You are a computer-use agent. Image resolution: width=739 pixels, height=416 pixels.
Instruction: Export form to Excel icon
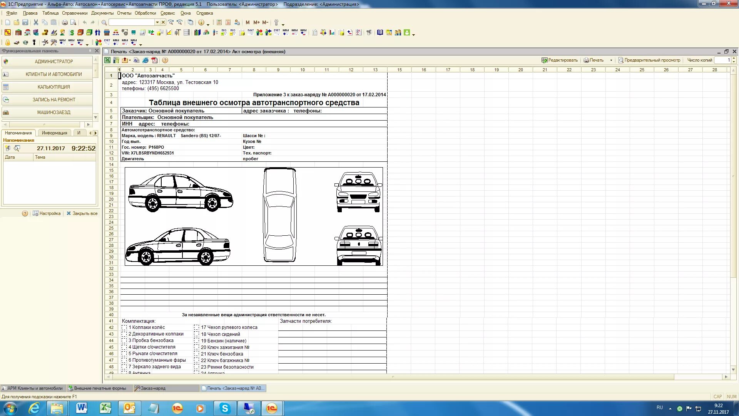pos(107,60)
